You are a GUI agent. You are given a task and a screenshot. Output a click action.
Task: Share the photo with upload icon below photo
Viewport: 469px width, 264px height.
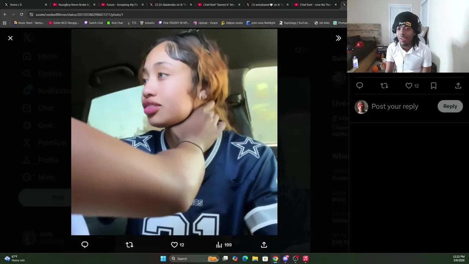(264, 245)
